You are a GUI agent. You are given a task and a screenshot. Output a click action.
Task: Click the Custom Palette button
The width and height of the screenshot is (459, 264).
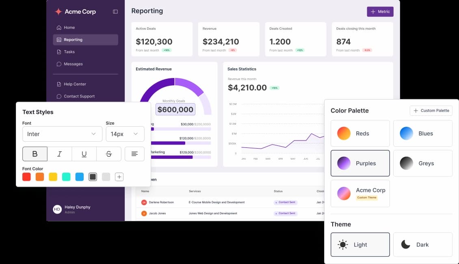coord(431,110)
